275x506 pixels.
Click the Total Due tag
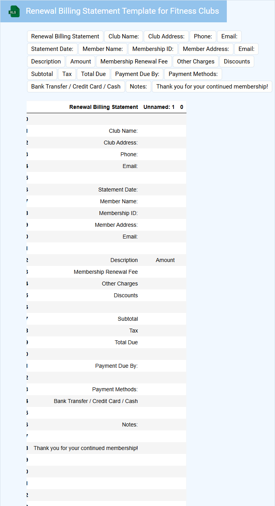pyautogui.click(x=93, y=74)
